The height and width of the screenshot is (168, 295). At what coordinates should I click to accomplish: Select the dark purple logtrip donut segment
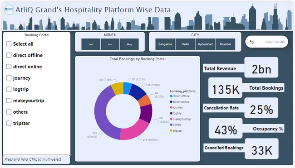tap(147, 113)
